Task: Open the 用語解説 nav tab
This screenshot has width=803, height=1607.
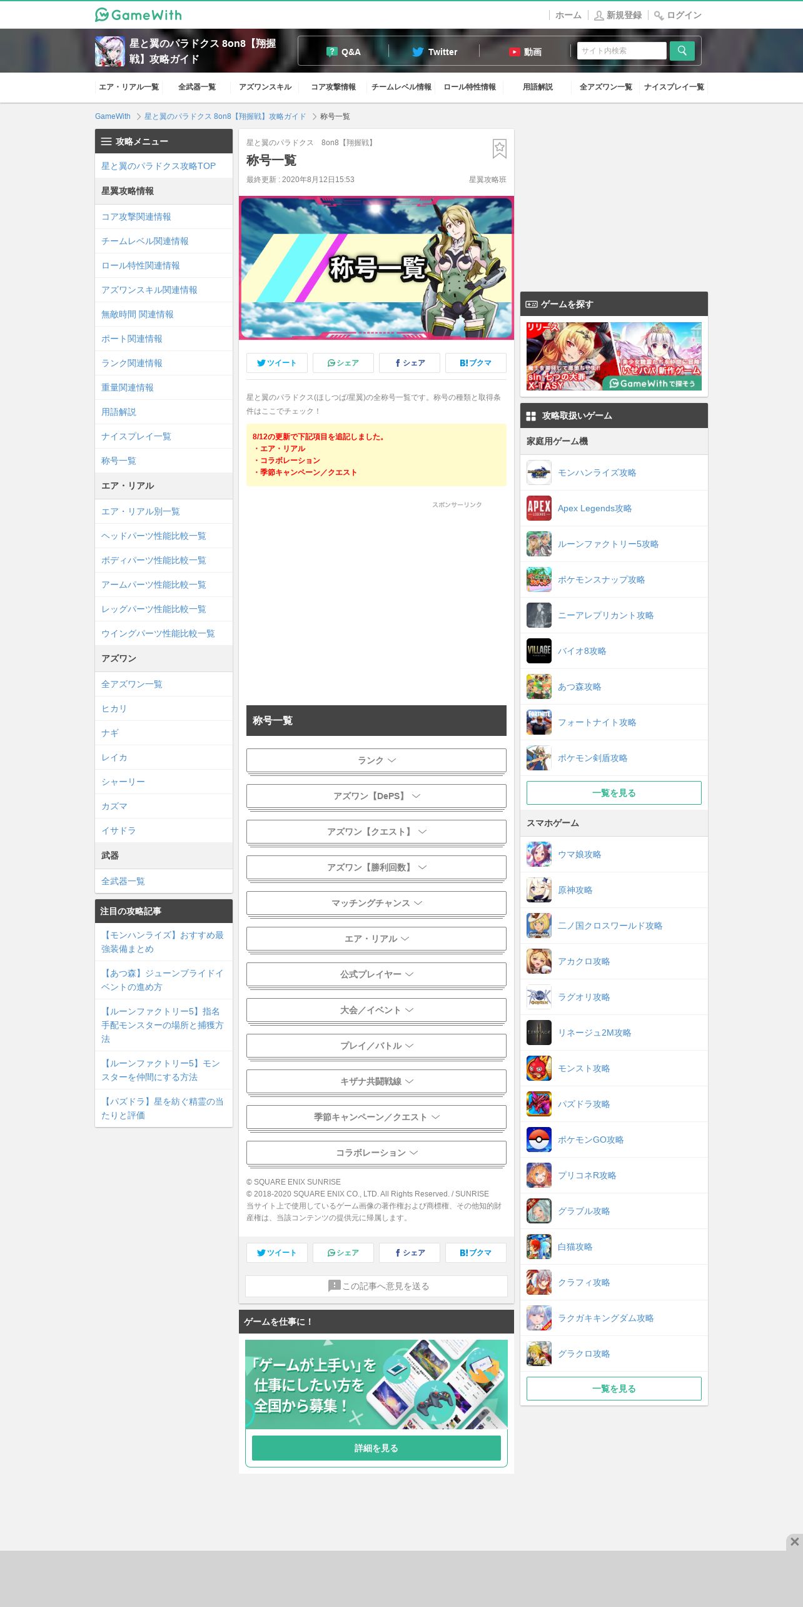Action: click(538, 87)
